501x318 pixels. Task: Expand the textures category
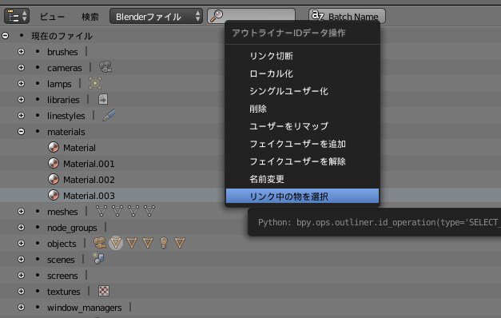tap(21, 291)
